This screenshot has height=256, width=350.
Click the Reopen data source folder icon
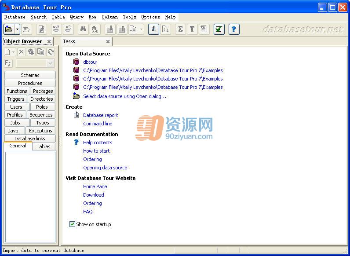click(26, 29)
